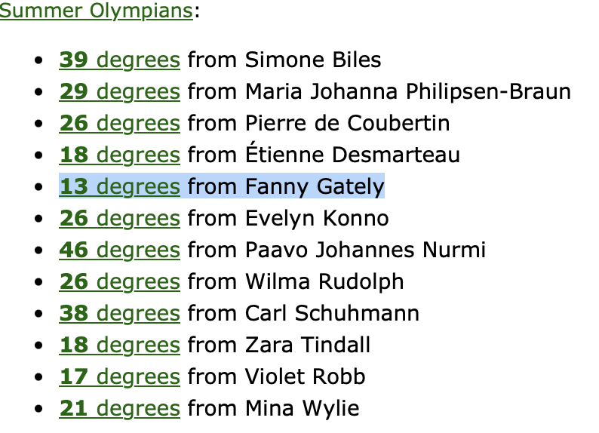Image resolution: width=599 pixels, height=433 pixels.
Task: Open 17 degrees link for Violet Robb
Action: pos(119,377)
